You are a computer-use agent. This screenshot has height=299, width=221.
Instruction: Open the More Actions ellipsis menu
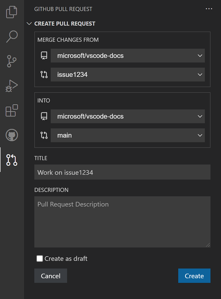point(209,8)
